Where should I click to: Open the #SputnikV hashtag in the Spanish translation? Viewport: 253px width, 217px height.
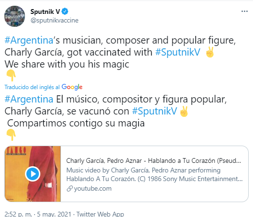coord(155,111)
